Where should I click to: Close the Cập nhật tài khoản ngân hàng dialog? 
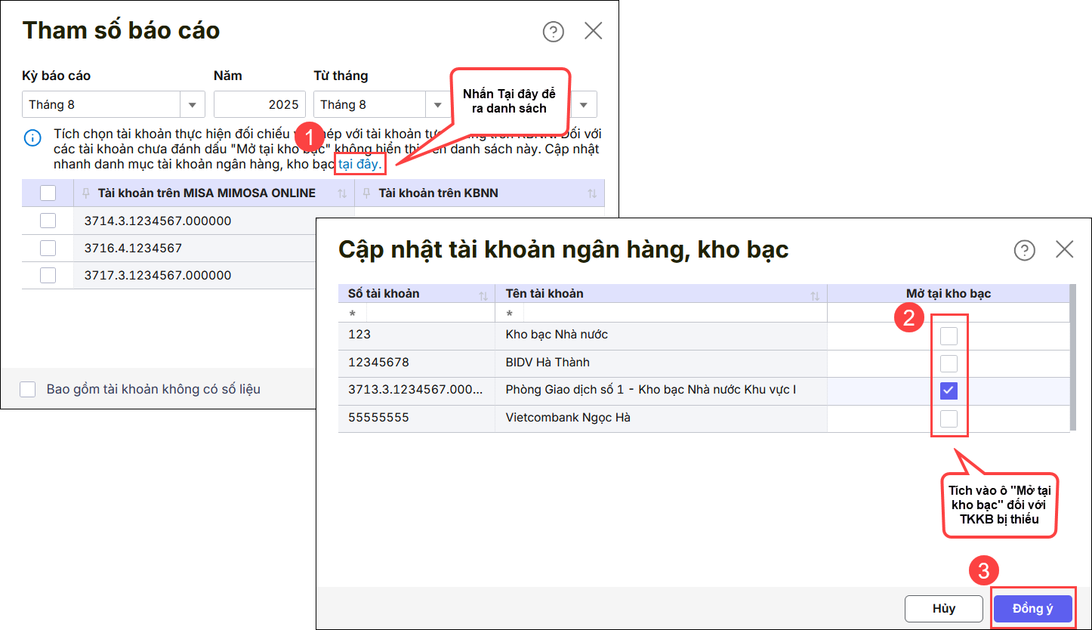click(1064, 250)
